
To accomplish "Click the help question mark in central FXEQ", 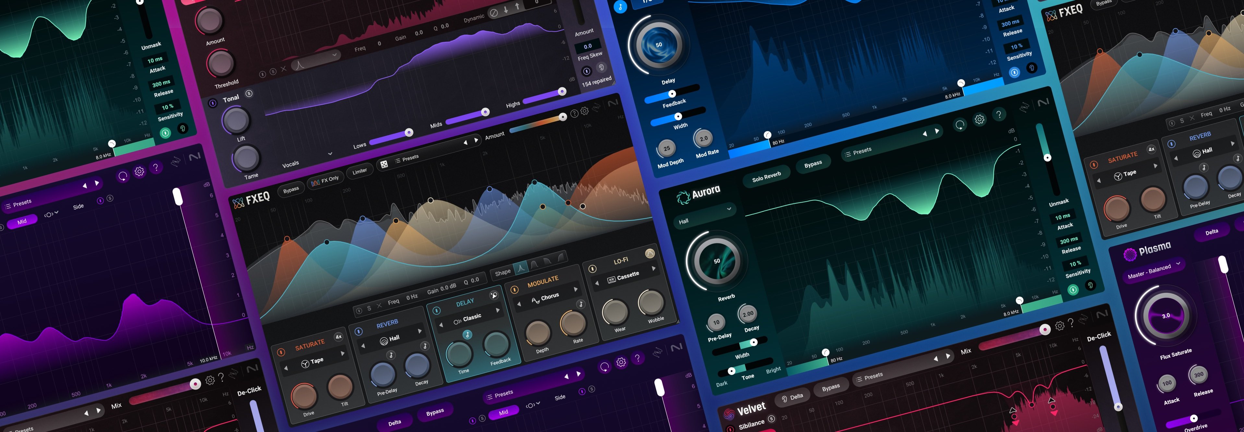I will click(574, 114).
